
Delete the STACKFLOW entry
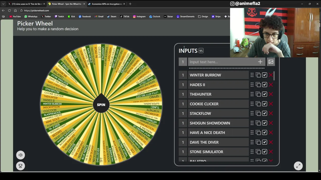pos(271,113)
